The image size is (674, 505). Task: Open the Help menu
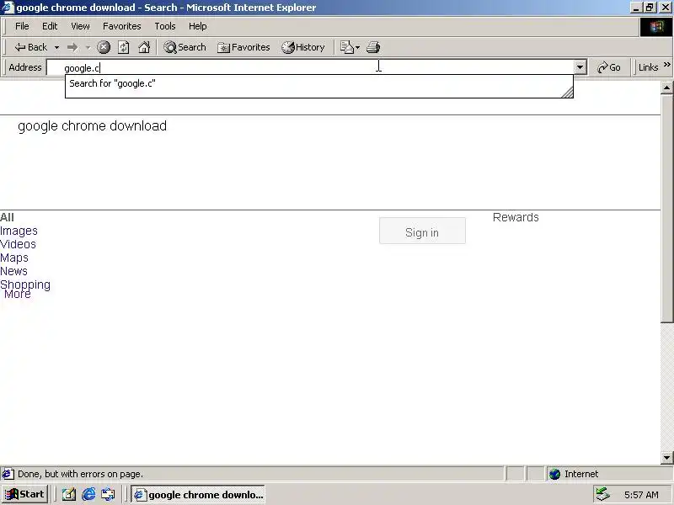[x=197, y=26]
